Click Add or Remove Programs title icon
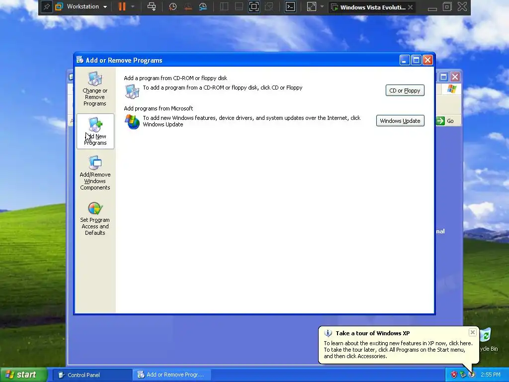Screen dimensions: 509x382 80,60
